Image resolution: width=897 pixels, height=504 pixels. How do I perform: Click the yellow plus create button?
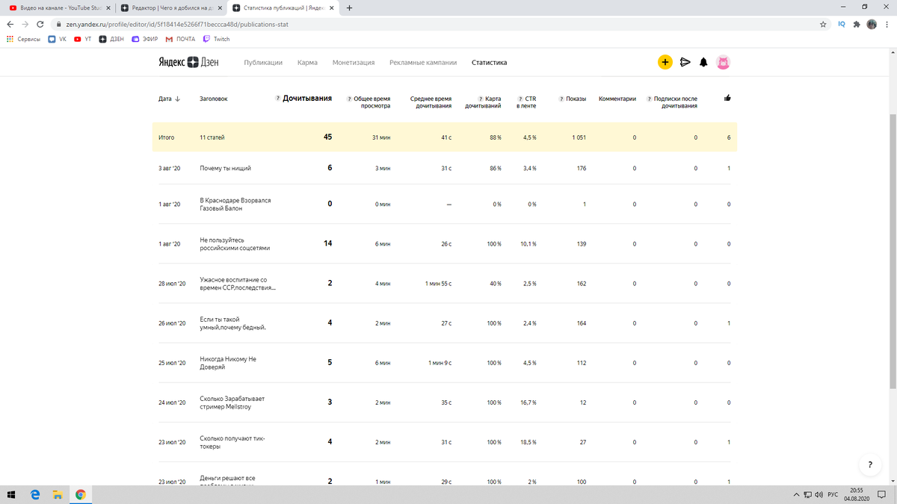pos(665,63)
